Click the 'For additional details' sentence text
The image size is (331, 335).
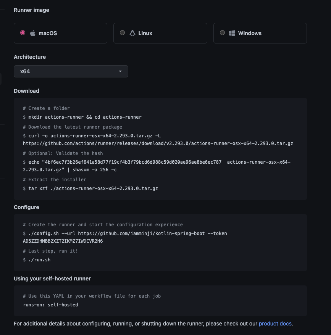pyautogui.click(x=153, y=324)
